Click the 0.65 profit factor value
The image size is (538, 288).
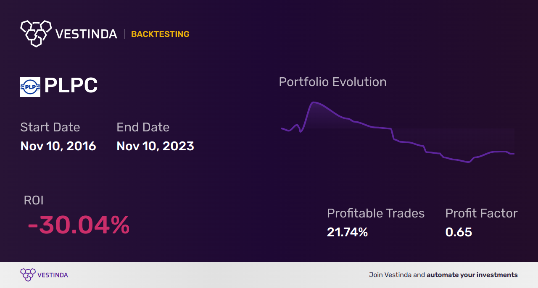(x=459, y=232)
